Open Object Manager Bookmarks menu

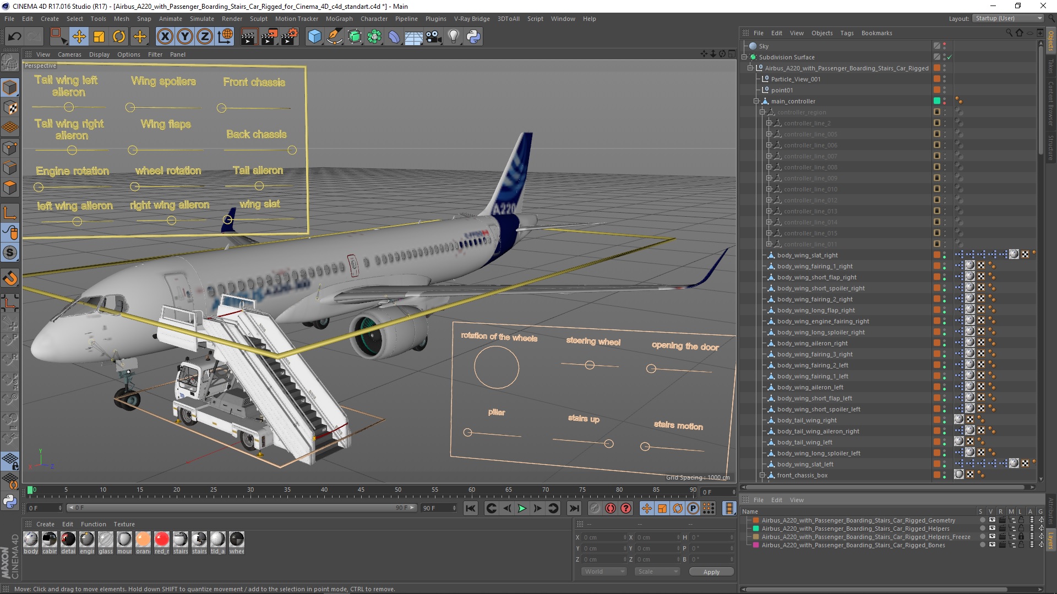coord(876,33)
